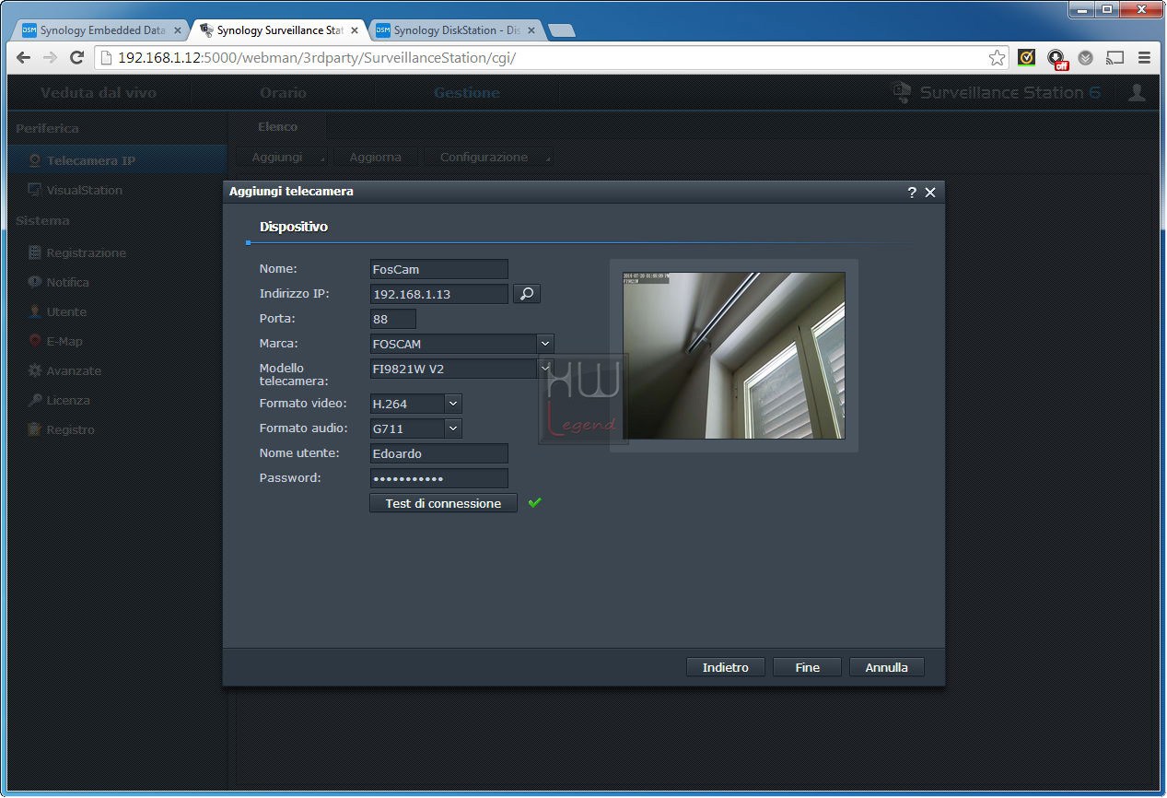
Task: Click the Chromecast extension icon
Action: point(1114,57)
